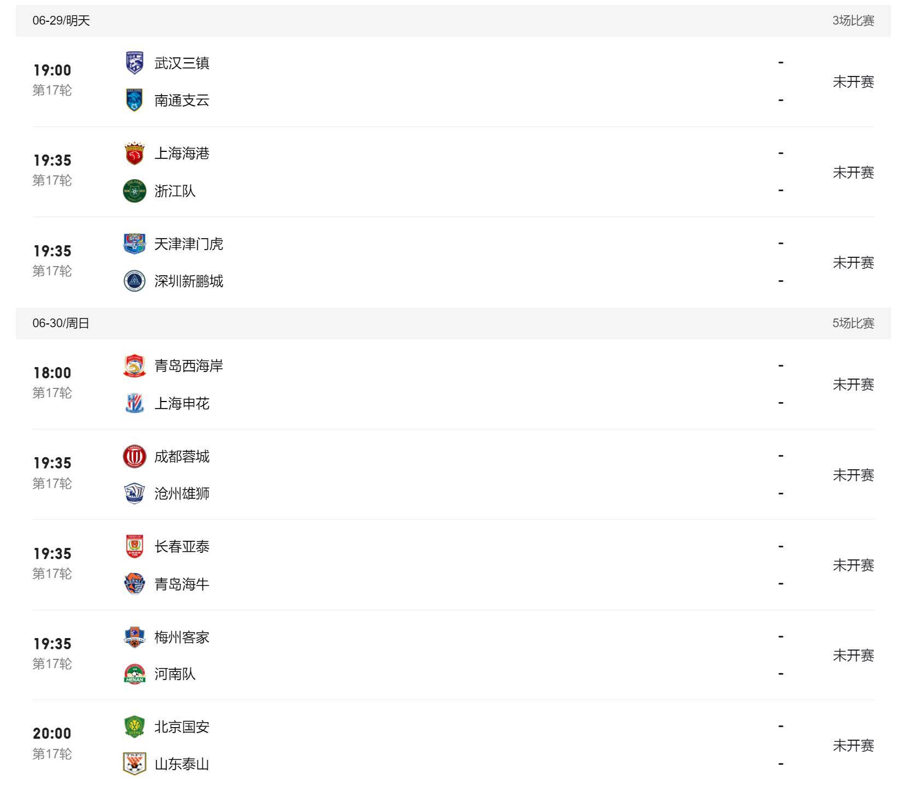Viewport: 908px width, 785px height.
Task: Click the Cangzhou Mighty Lions (沧州雄狮) team name
Action: point(182,494)
